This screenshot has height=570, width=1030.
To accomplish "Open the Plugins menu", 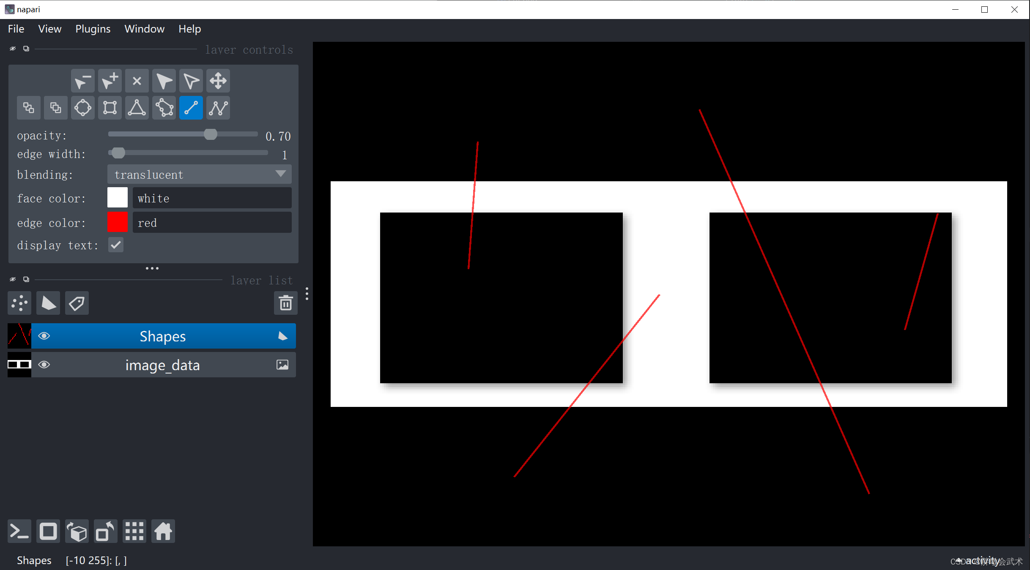I will 93,29.
